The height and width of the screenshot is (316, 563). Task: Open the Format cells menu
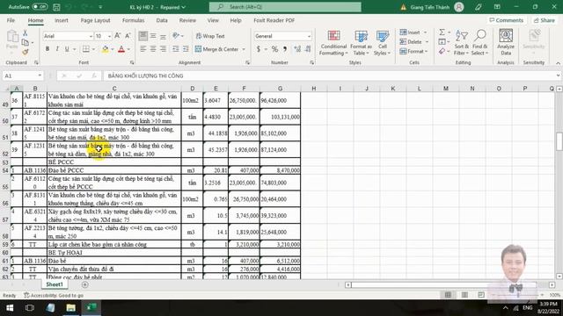point(413,52)
